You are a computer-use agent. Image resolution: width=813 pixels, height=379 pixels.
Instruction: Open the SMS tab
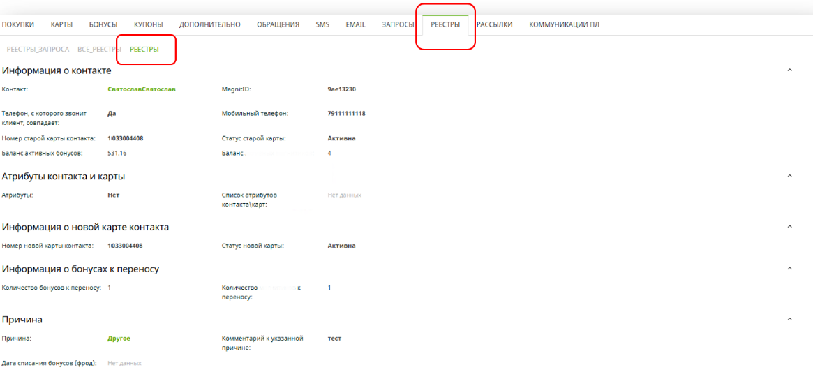[x=322, y=24]
